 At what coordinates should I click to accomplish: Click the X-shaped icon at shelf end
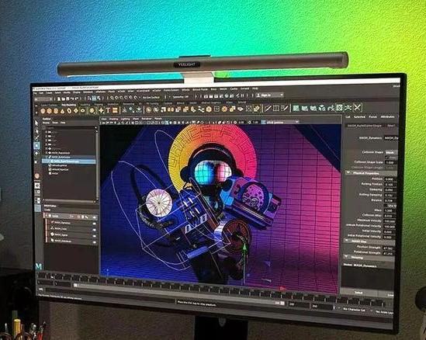click(357, 108)
